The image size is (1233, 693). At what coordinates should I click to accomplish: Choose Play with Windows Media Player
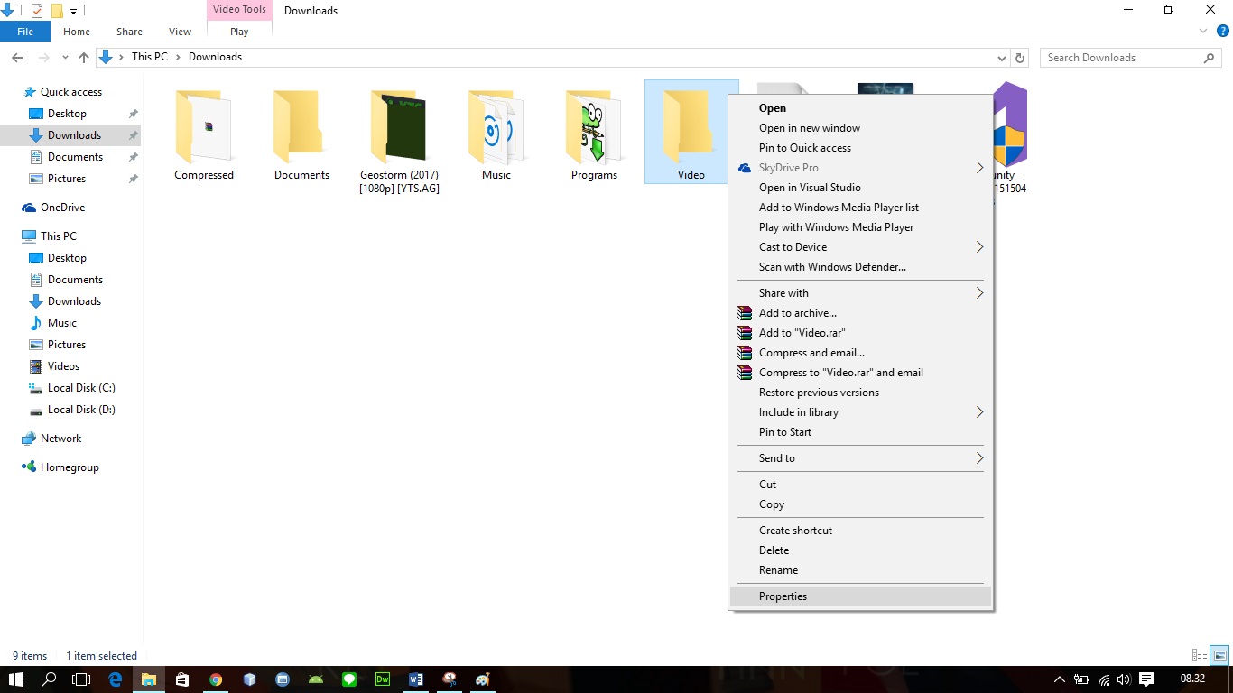[x=861, y=227]
